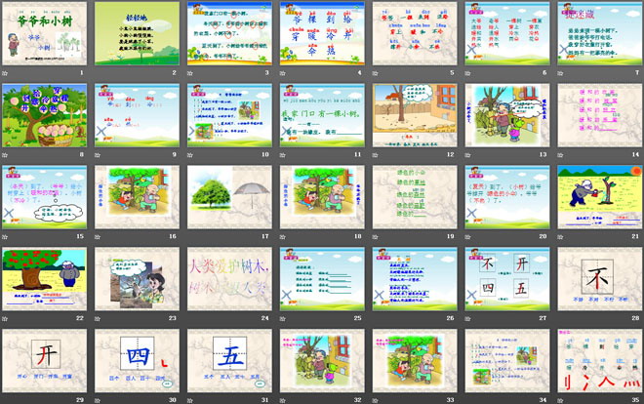
Task: Select slide 16 thumbnail
Action: coord(138,197)
